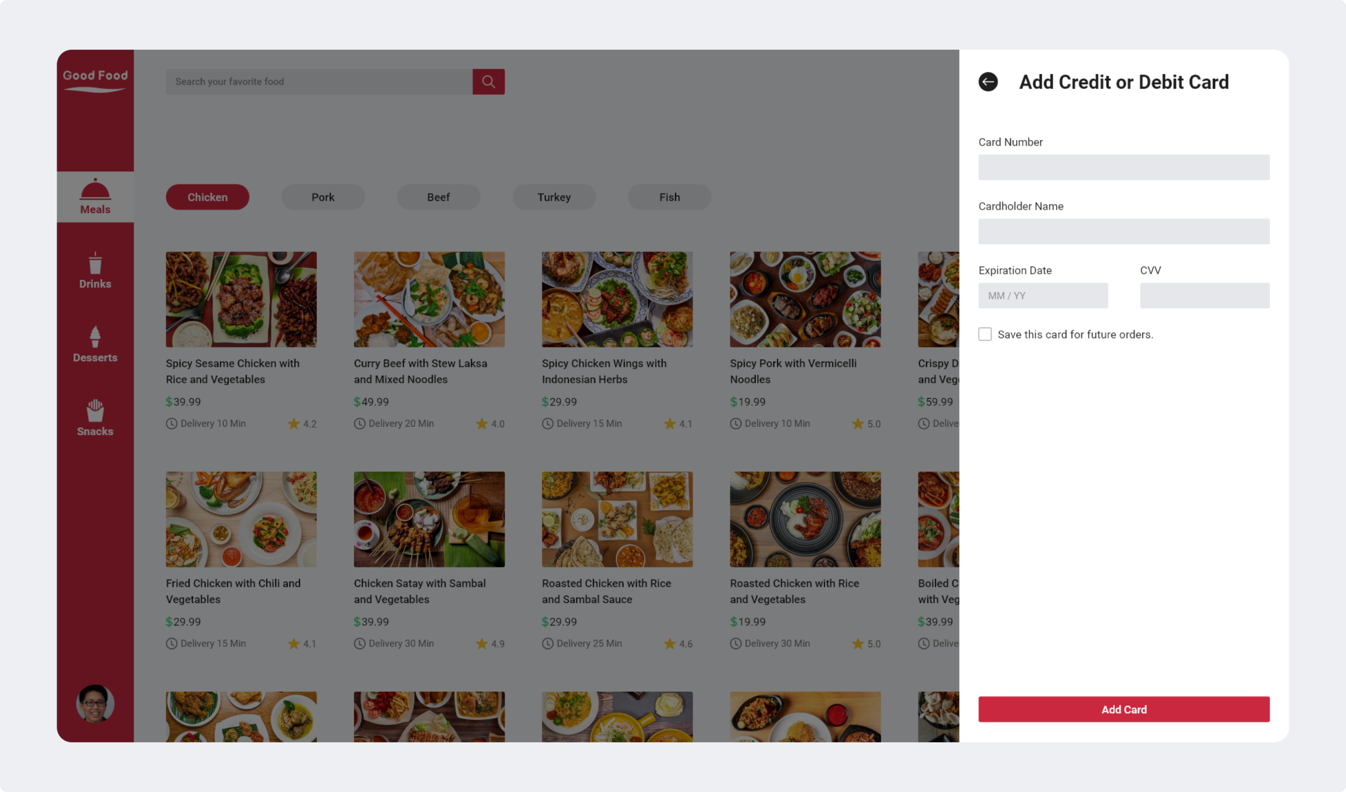
Task: Click the search magnifier button
Action: coord(488,82)
